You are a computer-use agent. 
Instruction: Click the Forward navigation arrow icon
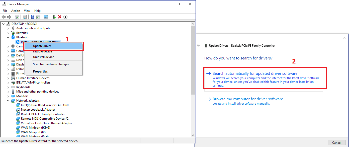pyautogui.click(x=9, y=17)
